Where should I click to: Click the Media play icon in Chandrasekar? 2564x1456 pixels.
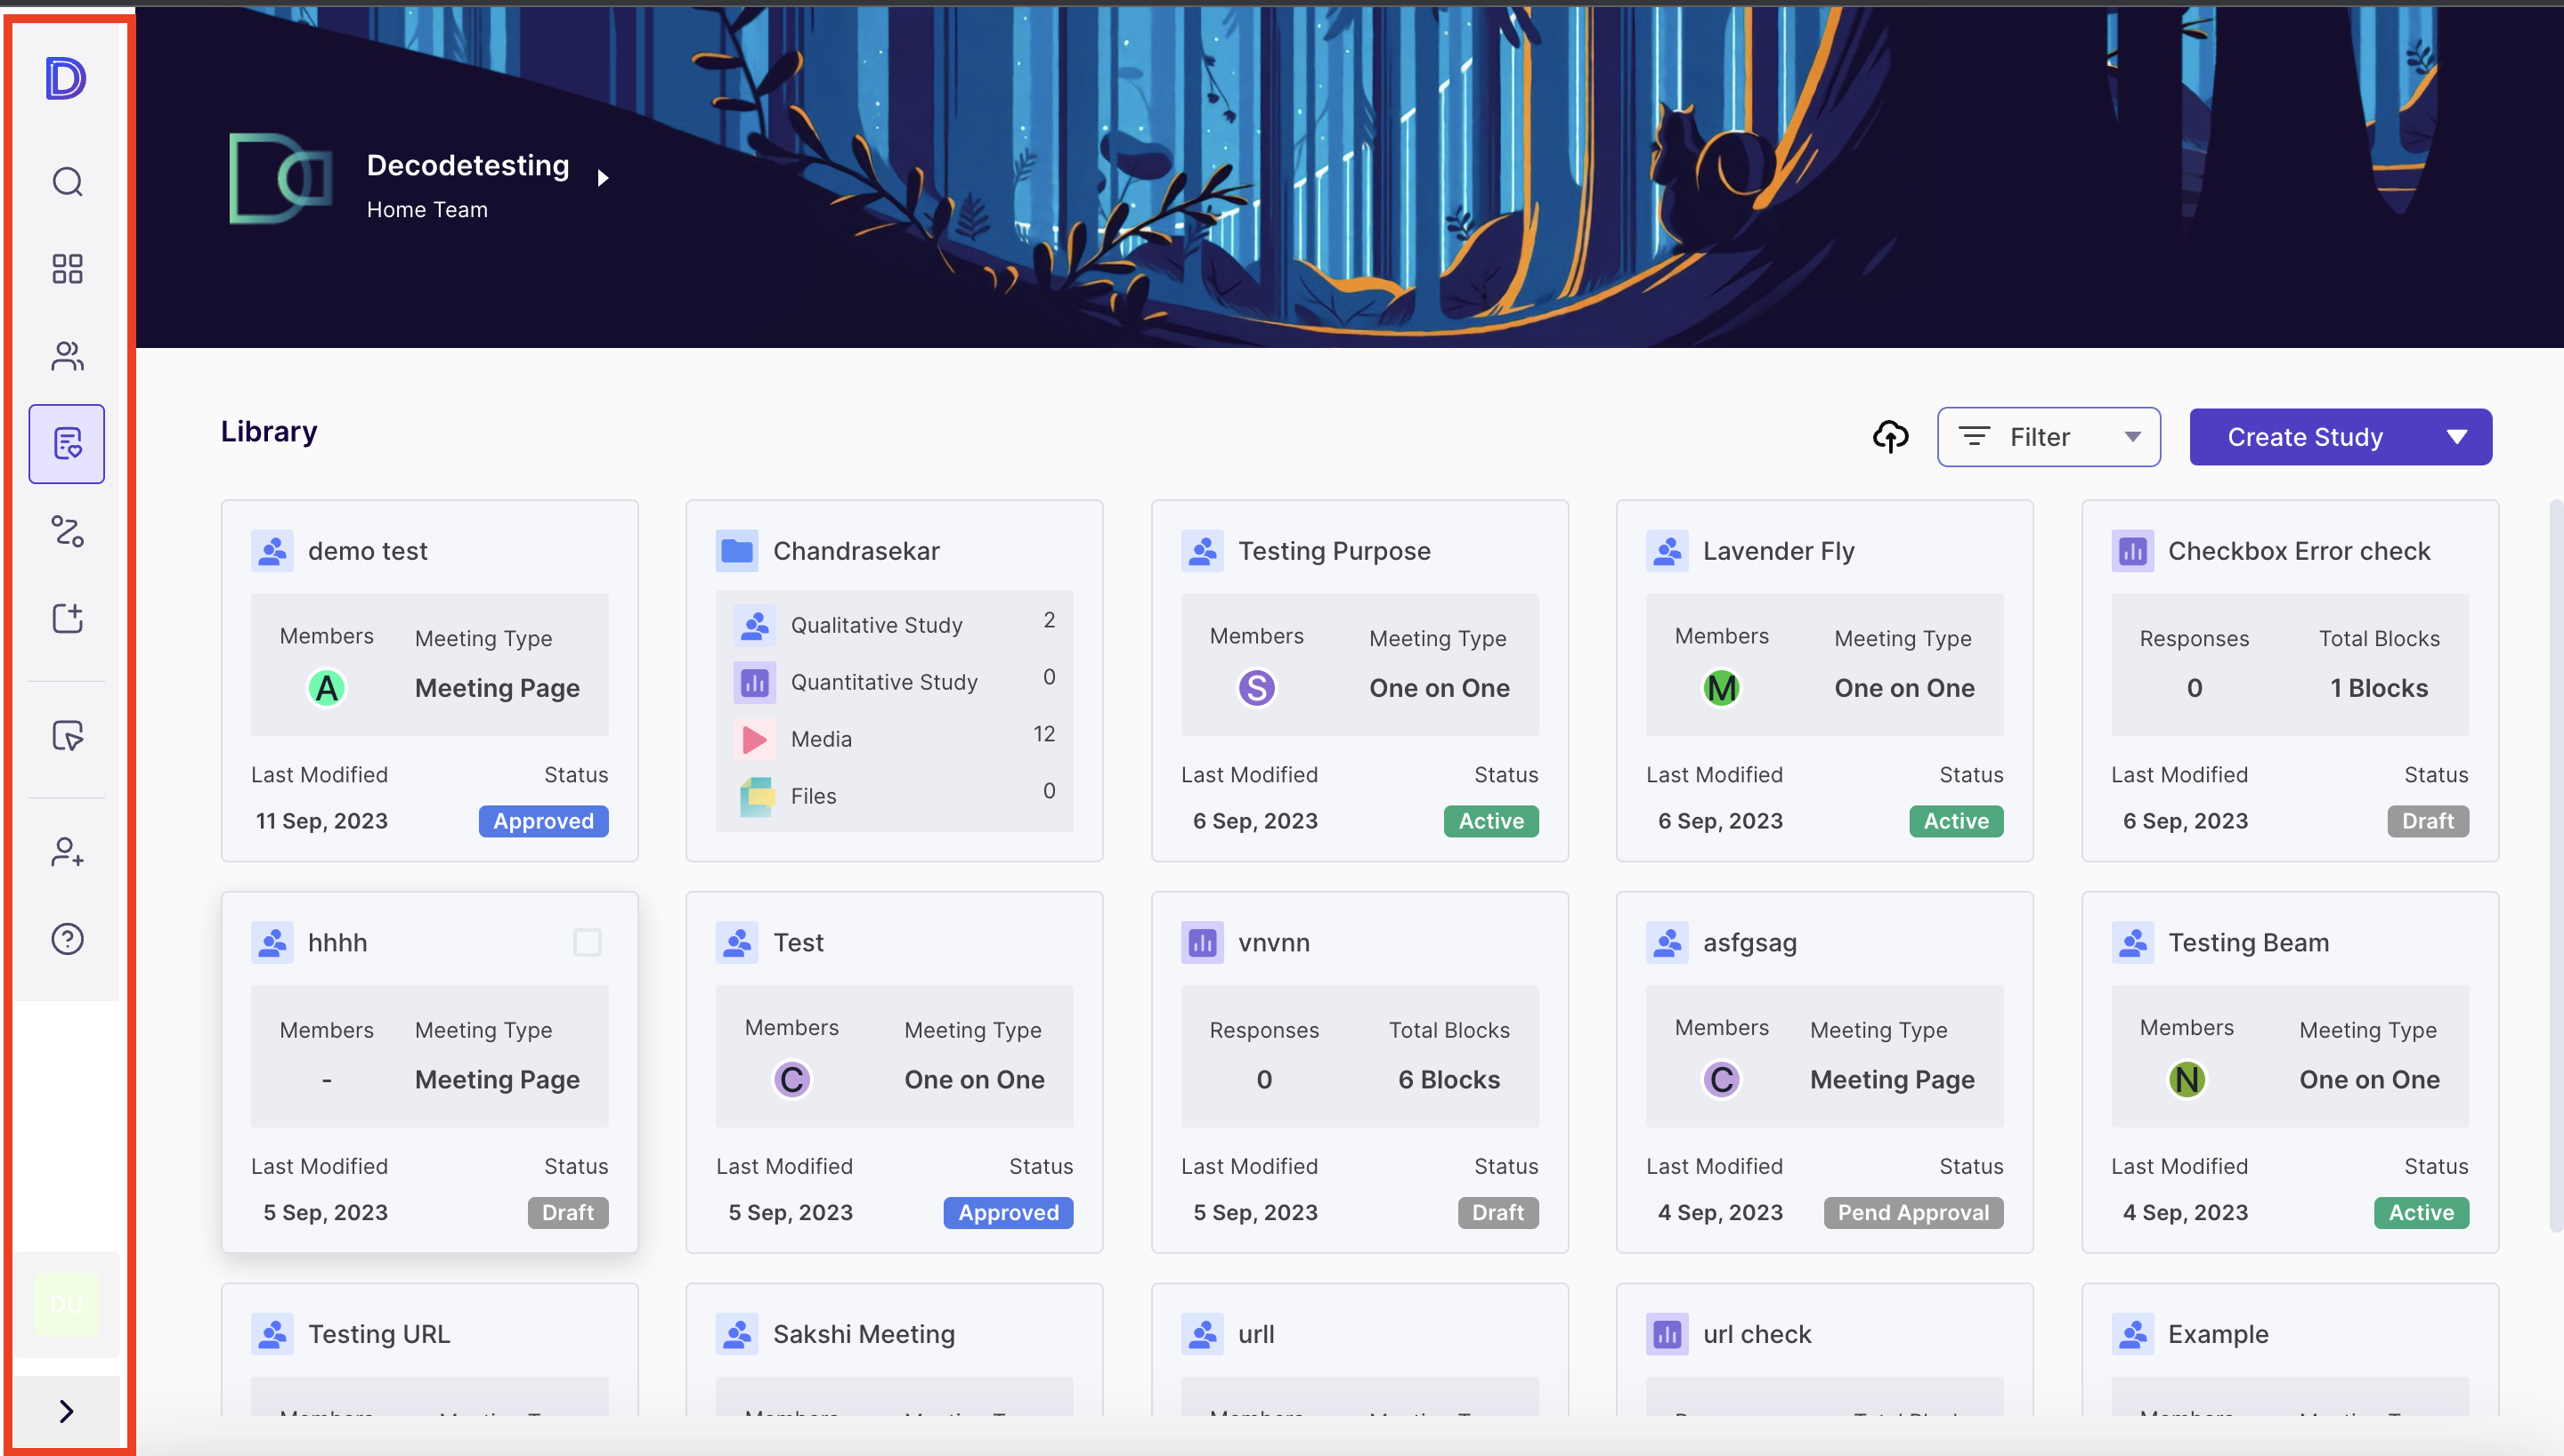pyautogui.click(x=755, y=739)
